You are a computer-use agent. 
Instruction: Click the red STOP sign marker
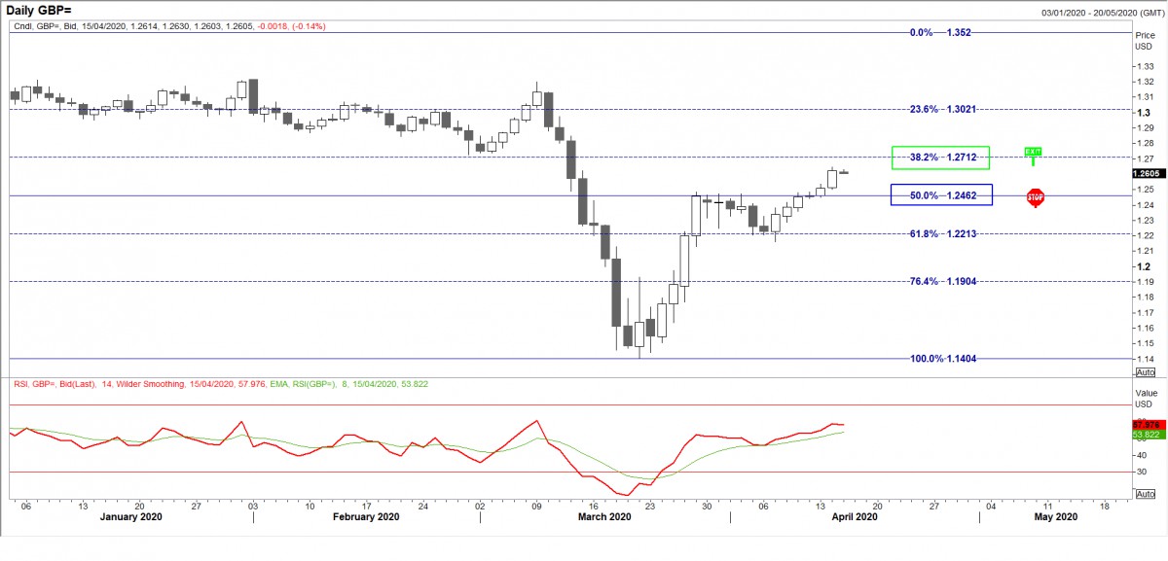[1035, 196]
